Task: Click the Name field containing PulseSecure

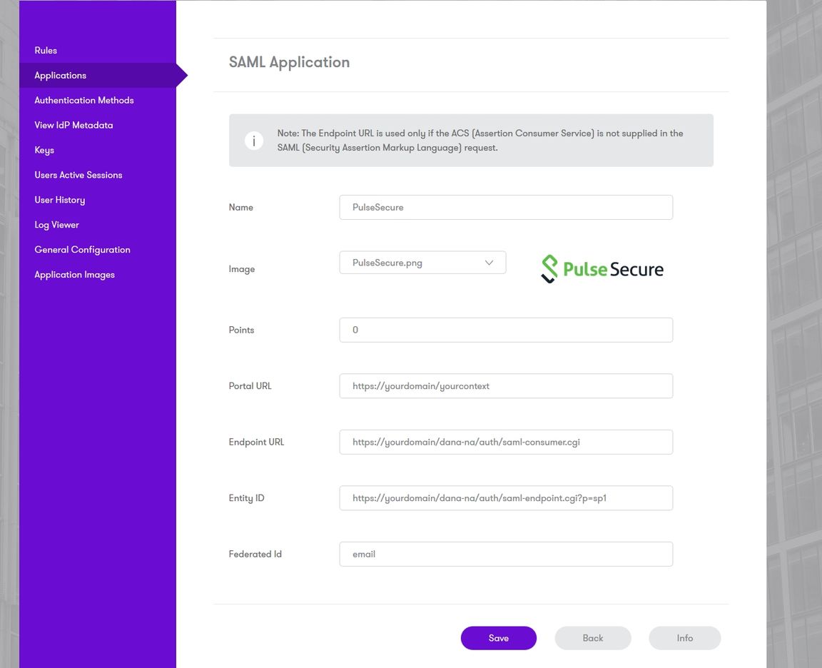Action: coord(506,207)
